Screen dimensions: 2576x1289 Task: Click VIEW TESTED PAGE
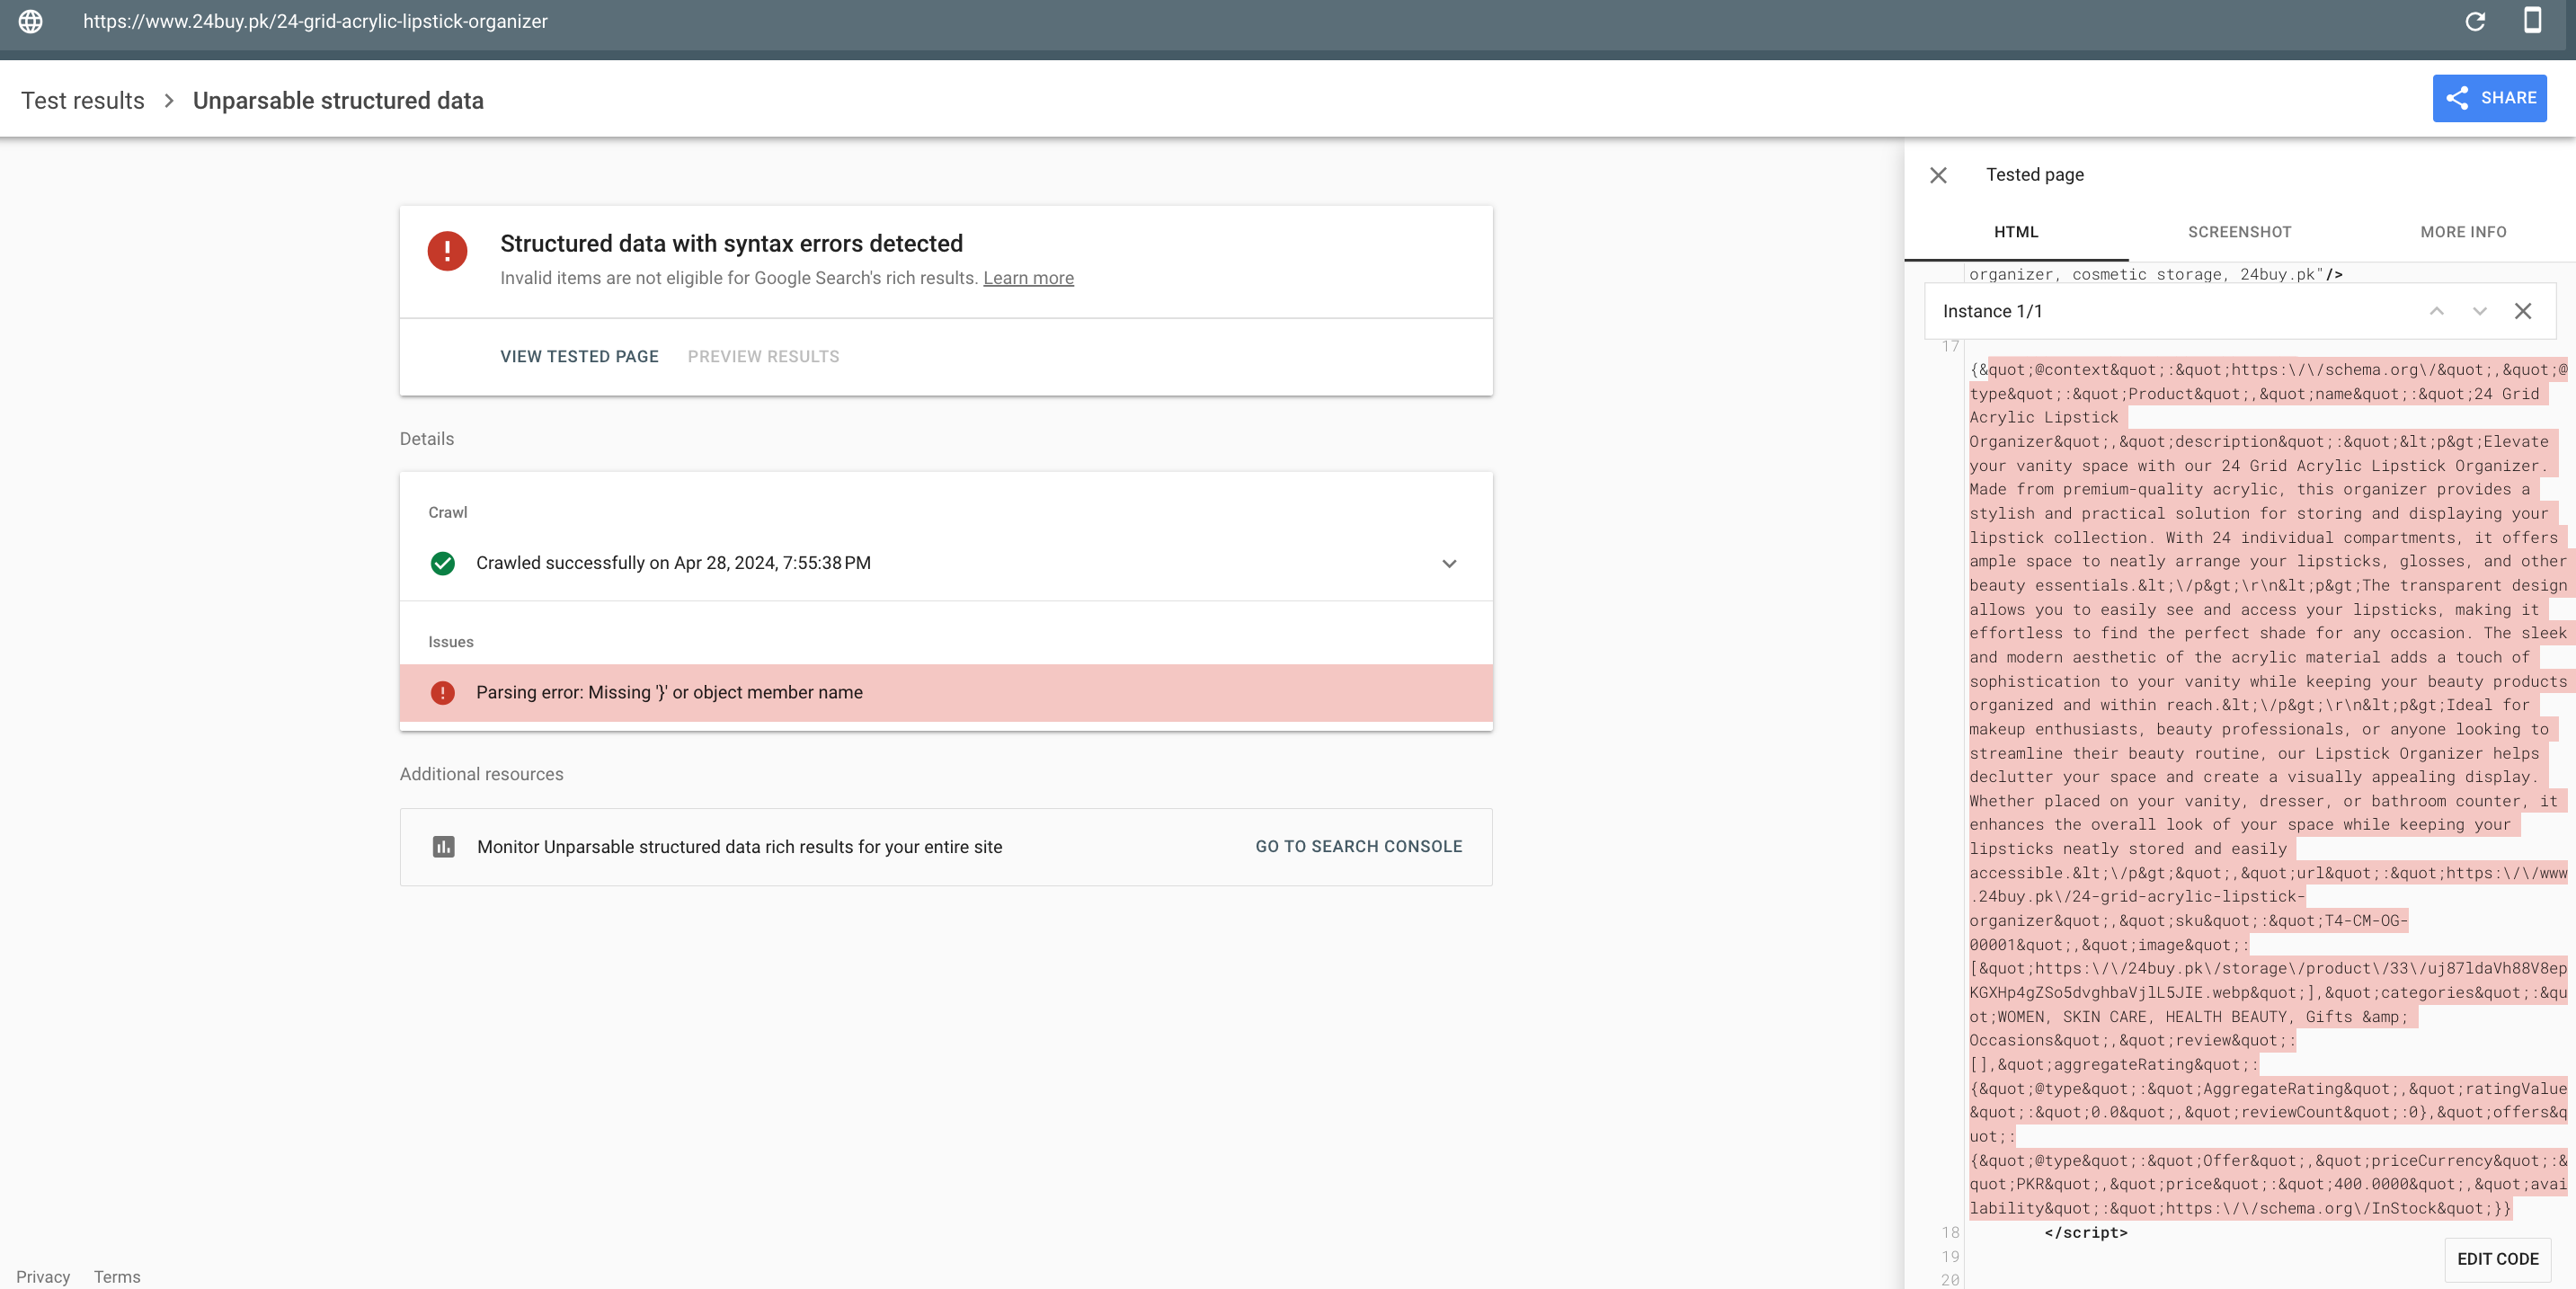click(x=579, y=357)
